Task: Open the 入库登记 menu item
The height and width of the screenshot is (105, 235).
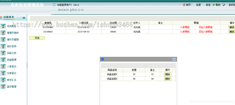Action: pyautogui.click(x=11, y=66)
